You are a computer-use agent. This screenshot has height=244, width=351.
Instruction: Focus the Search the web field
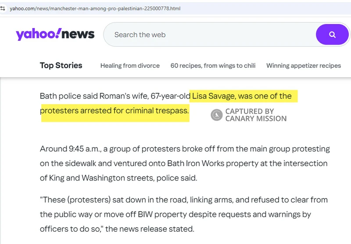point(209,35)
